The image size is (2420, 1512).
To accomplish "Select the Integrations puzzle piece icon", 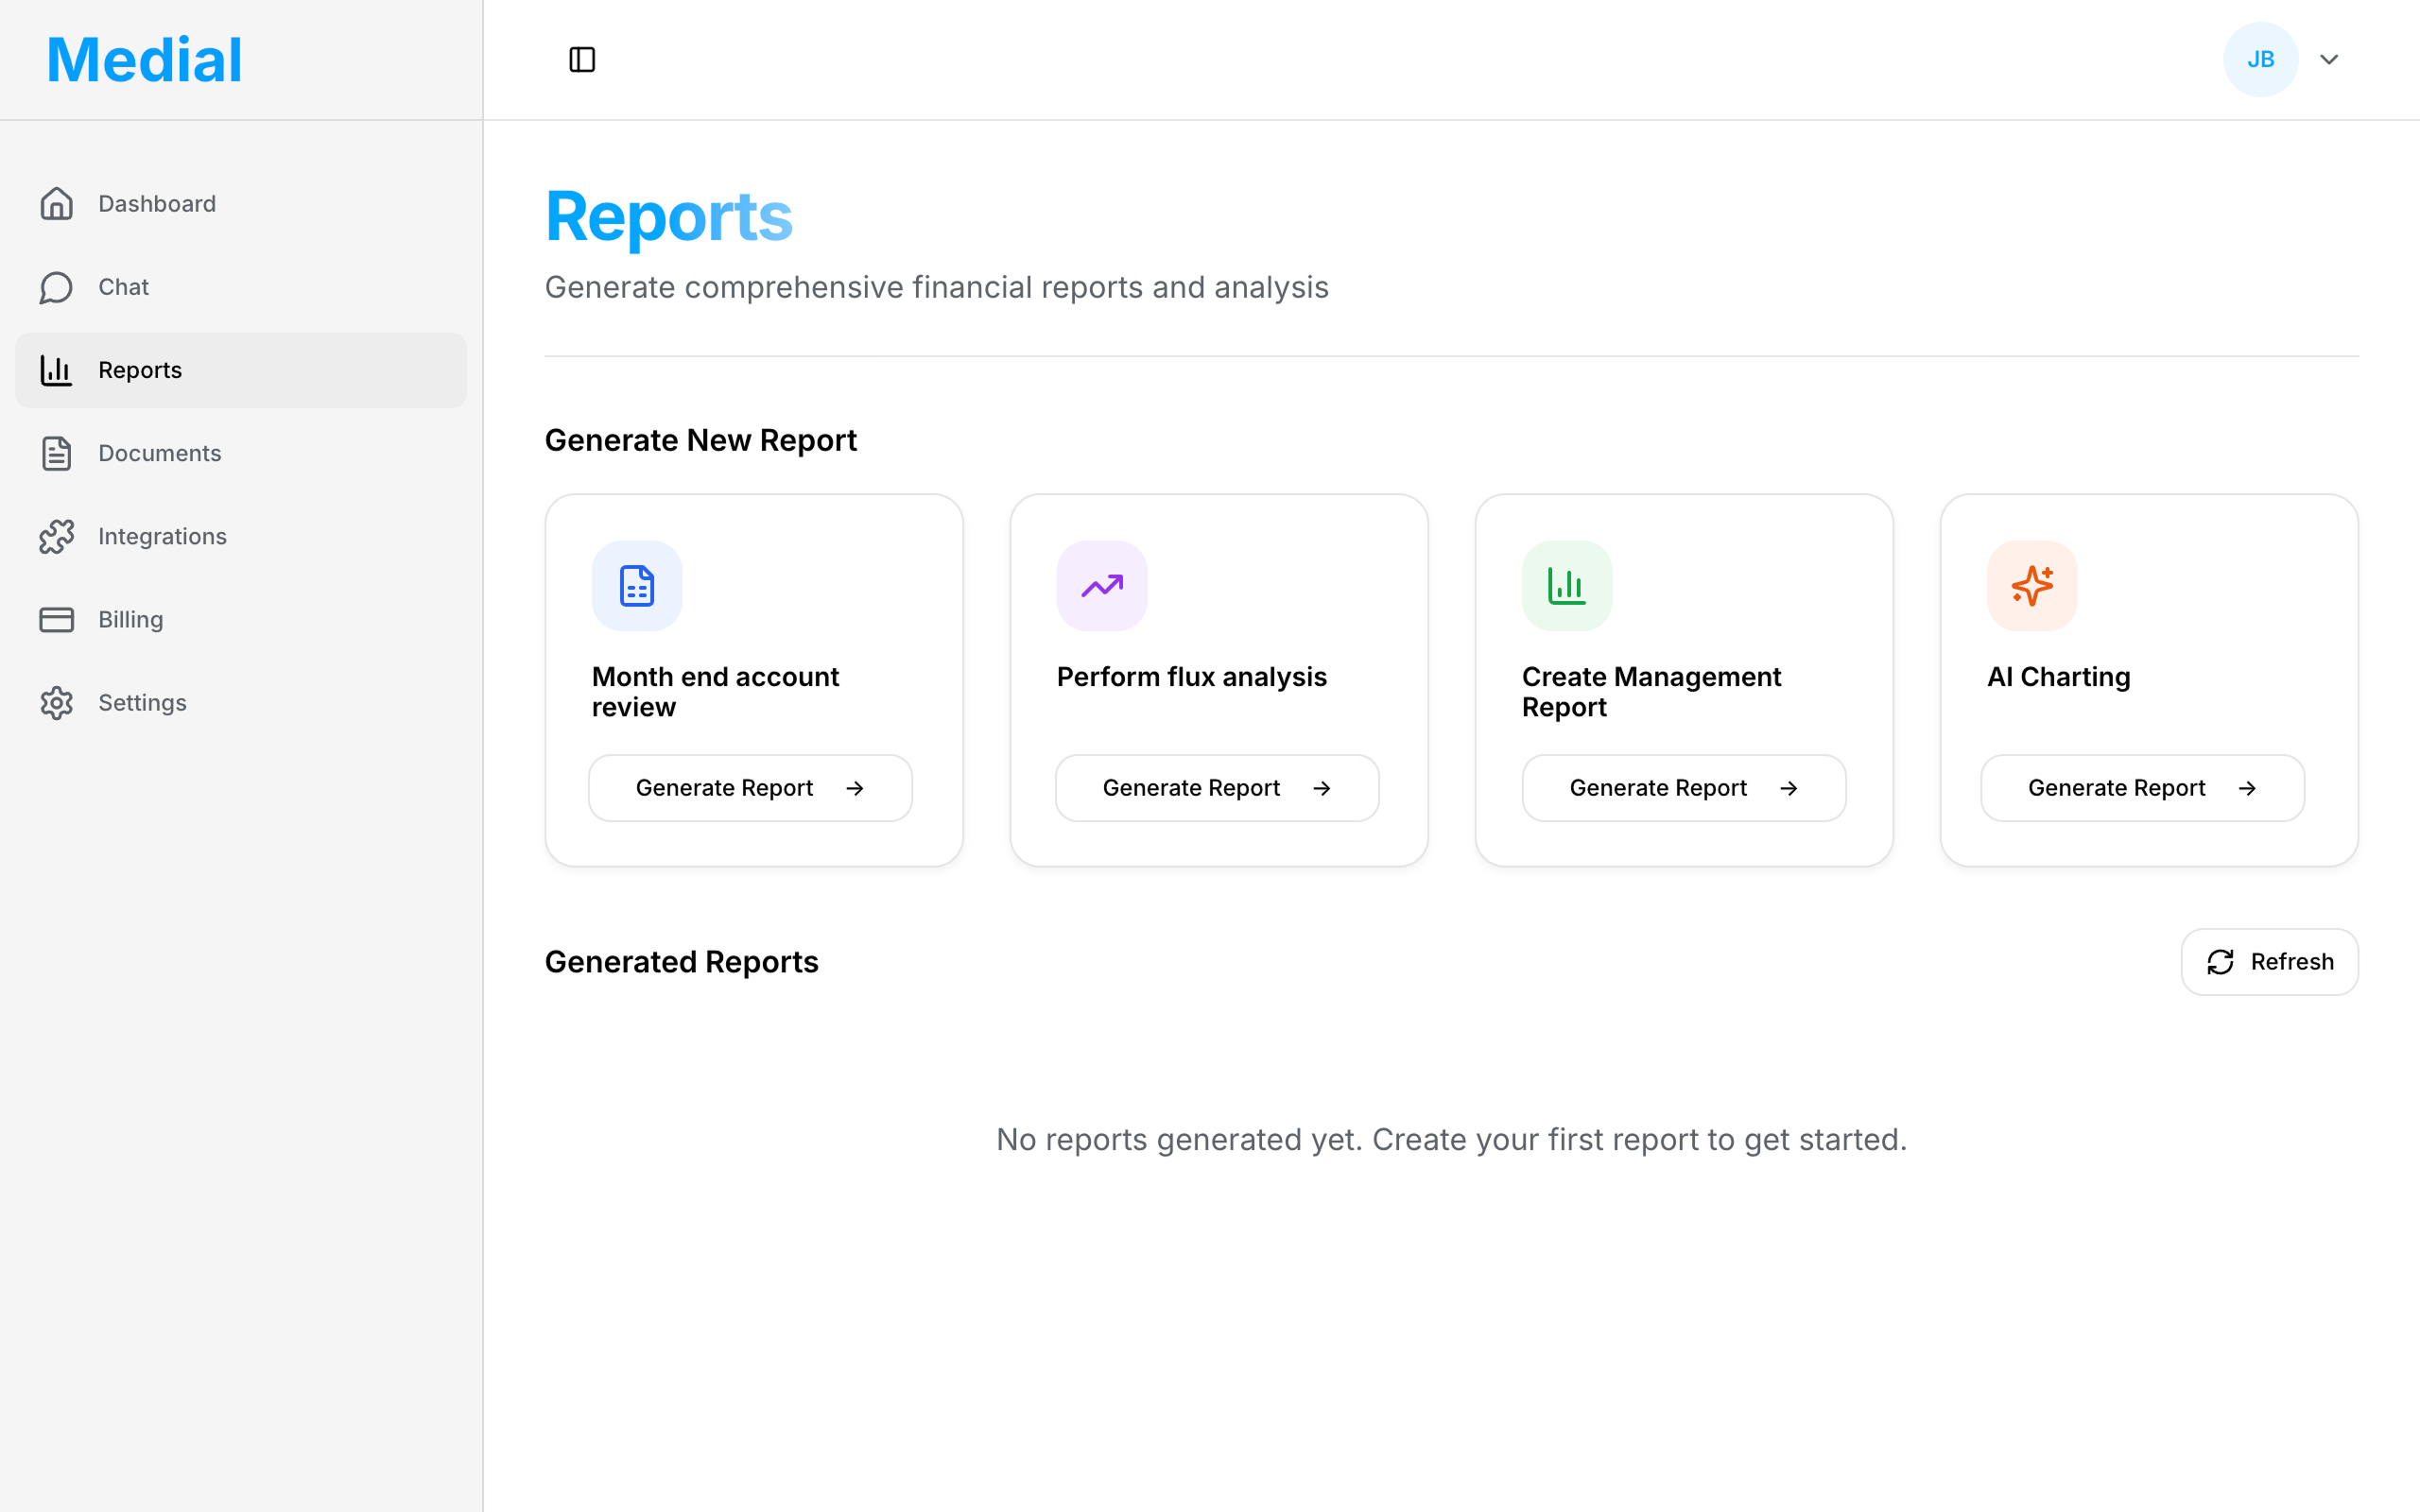I will [x=56, y=536].
